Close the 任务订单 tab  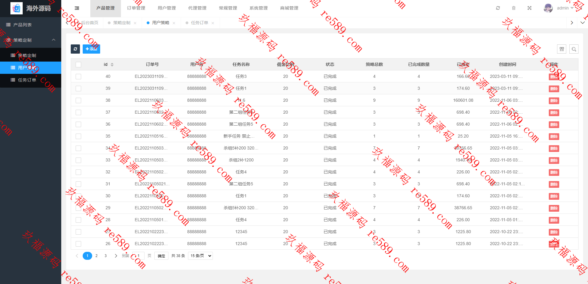click(213, 23)
